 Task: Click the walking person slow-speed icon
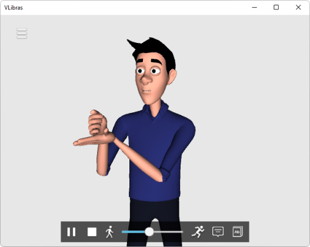[x=109, y=232]
